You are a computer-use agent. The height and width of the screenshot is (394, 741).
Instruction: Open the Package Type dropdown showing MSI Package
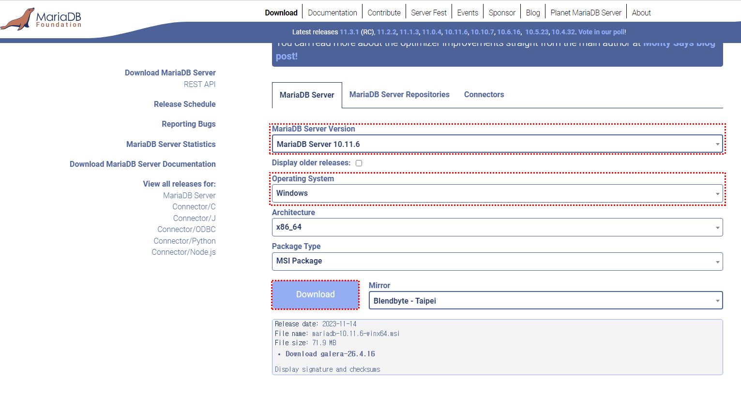[497, 261]
